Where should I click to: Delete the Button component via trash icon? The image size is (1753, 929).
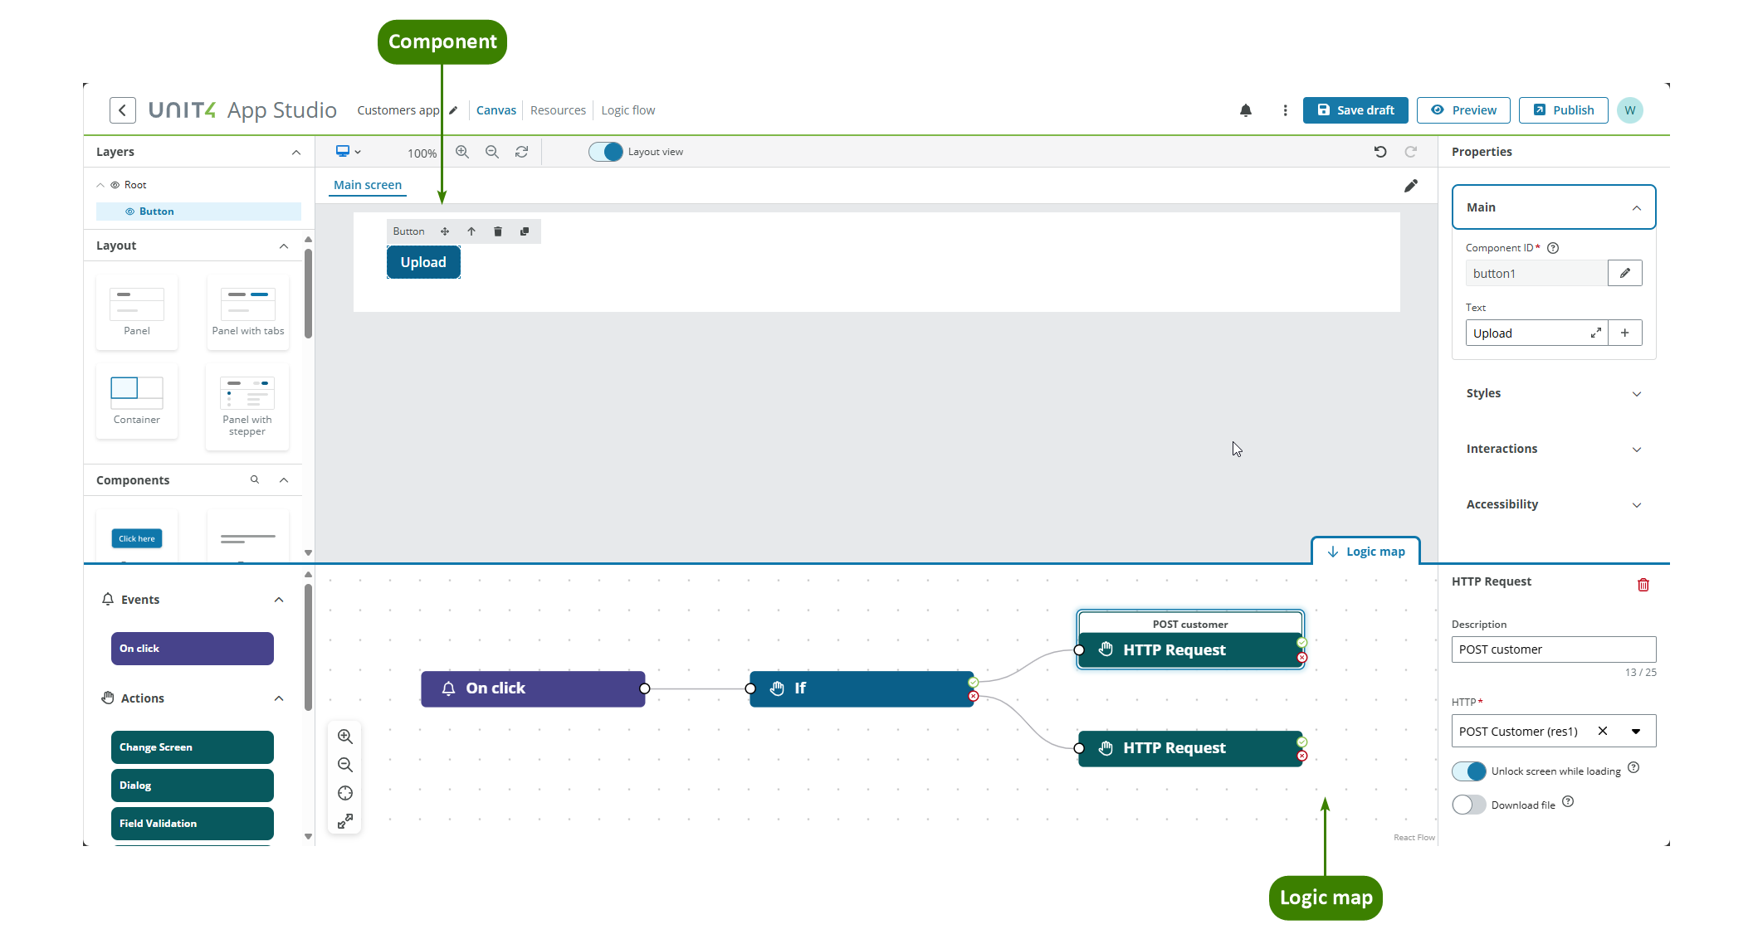(497, 231)
